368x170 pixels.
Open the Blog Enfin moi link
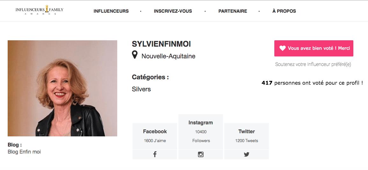click(24, 152)
